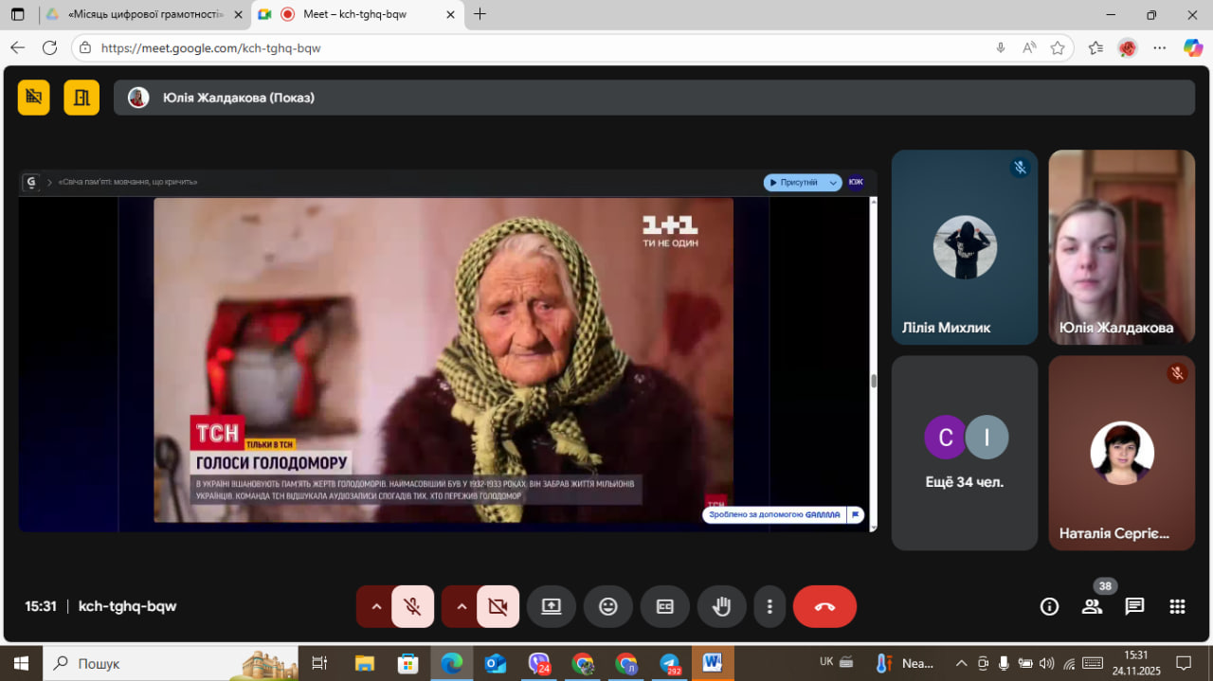Switch to «Місяць цифрової грамотності» browser tab
The height and width of the screenshot is (681, 1213).
click(144, 14)
